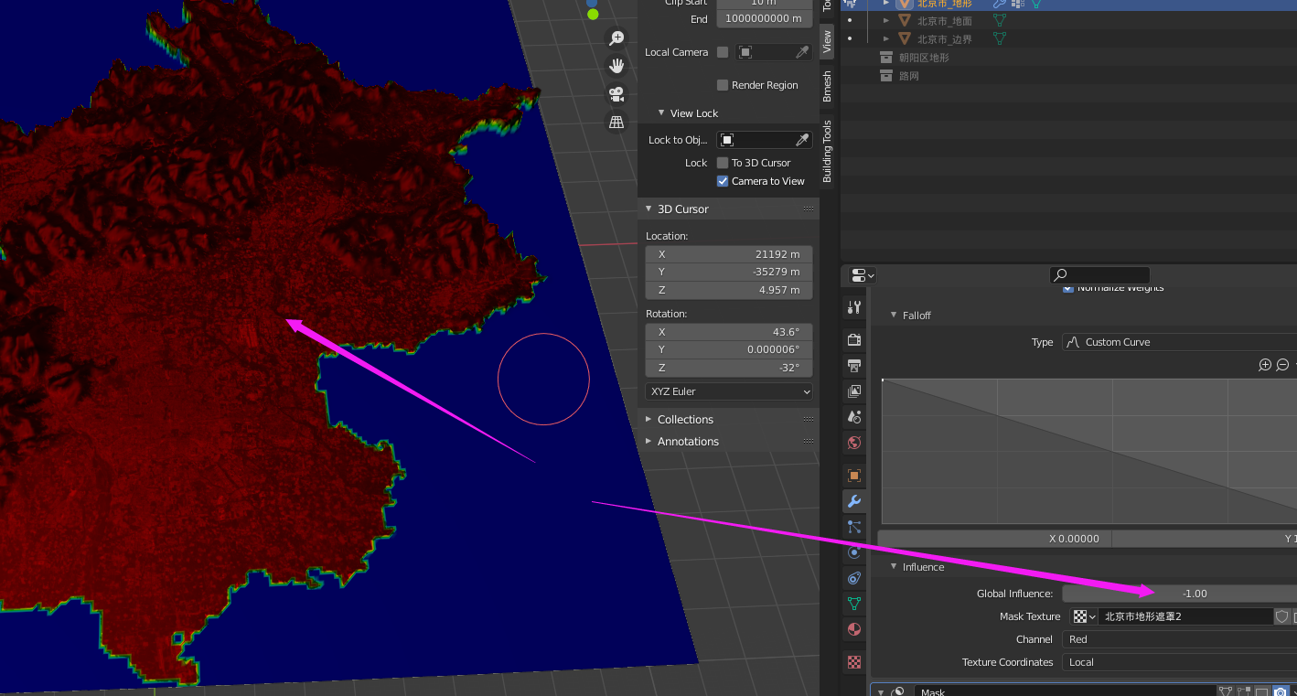
Task: Click the pan view hand icon
Action: click(x=616, y=66)
